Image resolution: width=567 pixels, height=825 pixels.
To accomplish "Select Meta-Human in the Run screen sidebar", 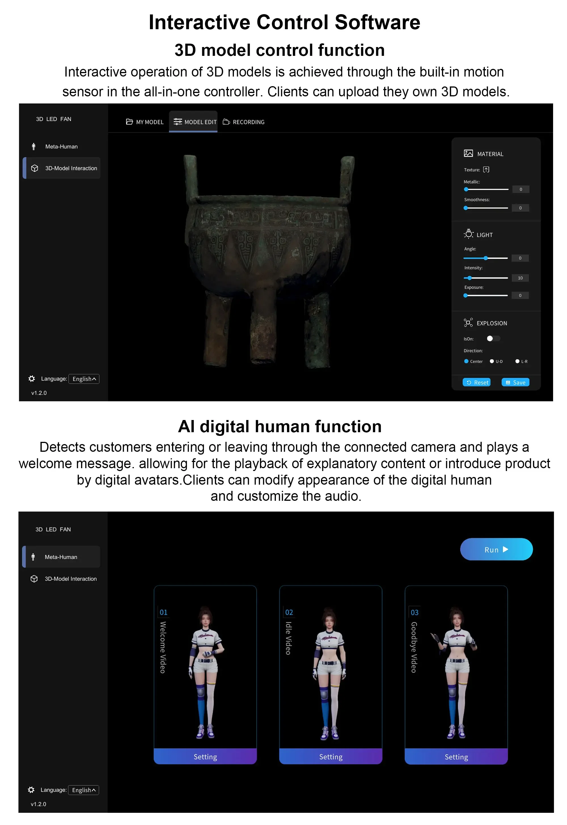I will [61, 557].
